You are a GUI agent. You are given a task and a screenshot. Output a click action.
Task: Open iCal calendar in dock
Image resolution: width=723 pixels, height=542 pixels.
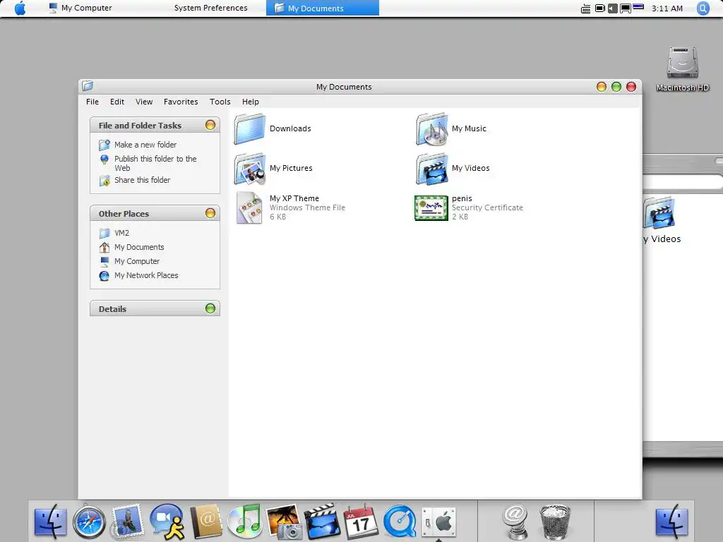point(361,522)
